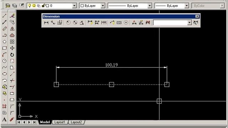This screenshot has width=228, height=128.
Task: Pick the Circle draw tool
Action: [x=5, y=61]
